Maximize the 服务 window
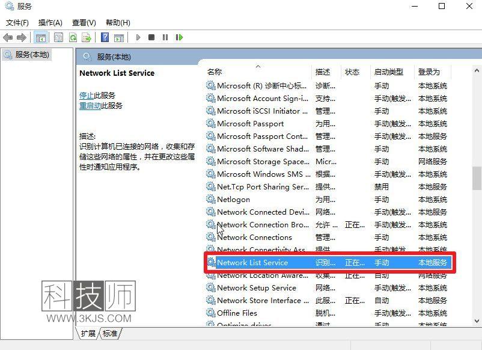The height and width of the screenshot is (350, 482). (441, 6)
